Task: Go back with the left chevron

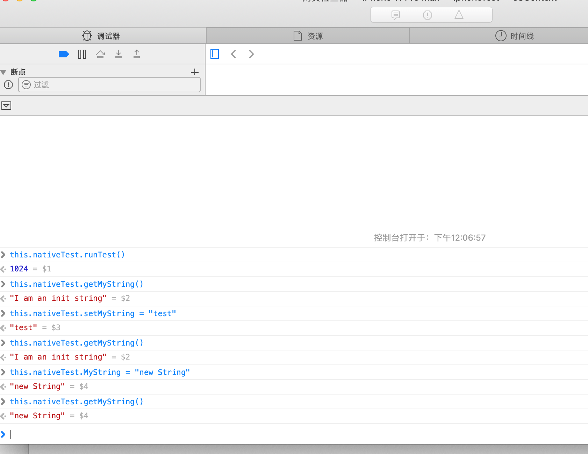Action: 234,54
